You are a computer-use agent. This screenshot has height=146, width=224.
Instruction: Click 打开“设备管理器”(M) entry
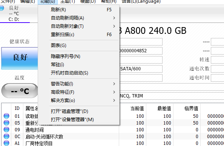79,120
